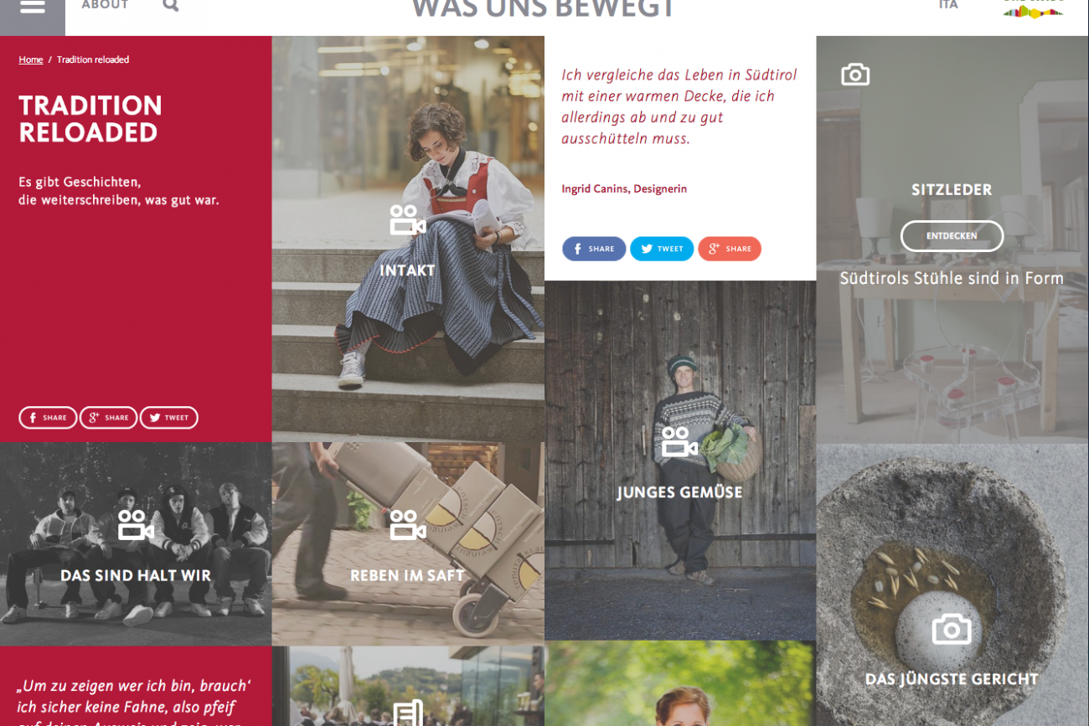Open the hamburger menu icon
The width and height of the screenshot is (1089, 726).
(x=32, y=7)
